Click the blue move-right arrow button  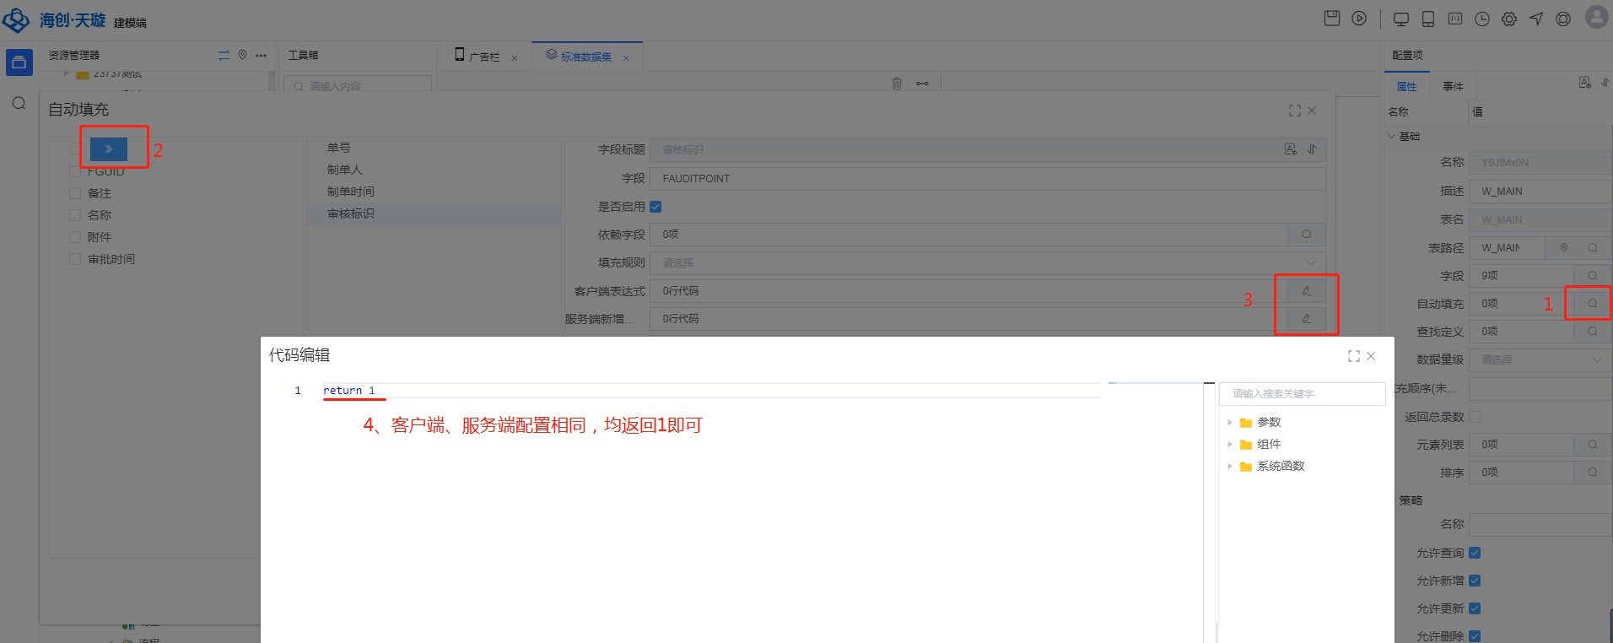click(109, 149)
